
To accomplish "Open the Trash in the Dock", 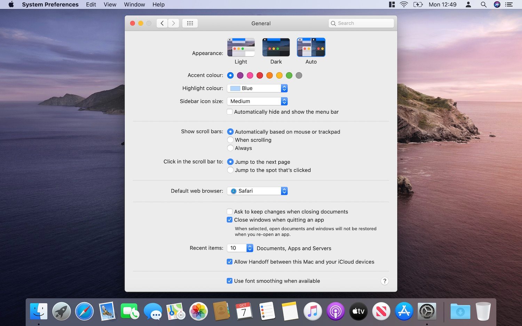I will coord(483,311).
